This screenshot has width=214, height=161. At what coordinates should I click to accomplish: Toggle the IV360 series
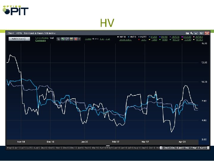199,40
